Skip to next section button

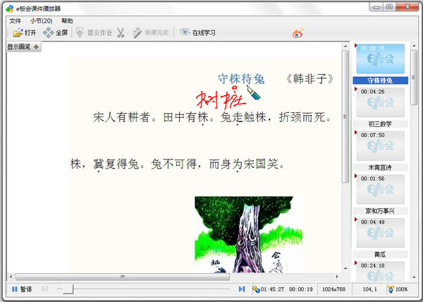pos(242,289)
